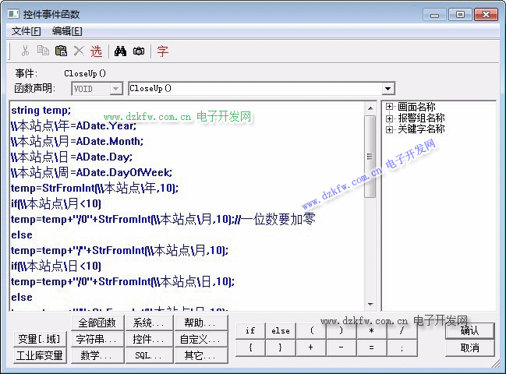Screen dimensions: 506x374
Task: Click the red 字 font icon
Action: [x=162, y=51]
